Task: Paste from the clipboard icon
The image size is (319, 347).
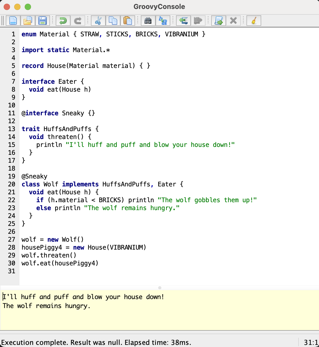Action: (x=128, y=21)
